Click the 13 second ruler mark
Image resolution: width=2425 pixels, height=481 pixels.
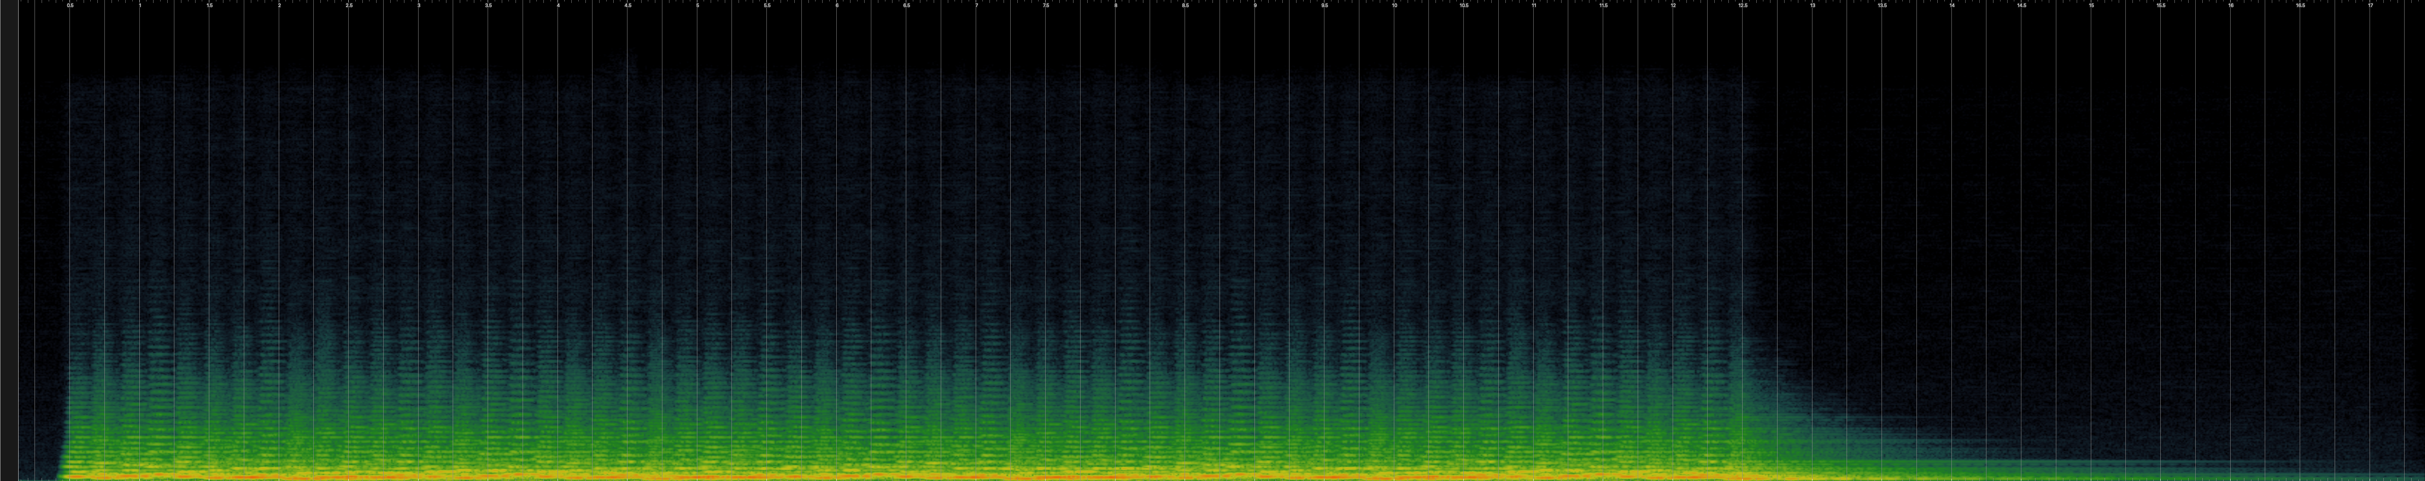click(x=1812, y=6)
